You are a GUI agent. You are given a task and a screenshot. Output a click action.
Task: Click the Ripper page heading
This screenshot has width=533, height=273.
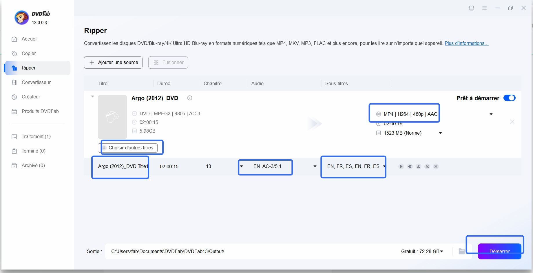tap(96, 31)
